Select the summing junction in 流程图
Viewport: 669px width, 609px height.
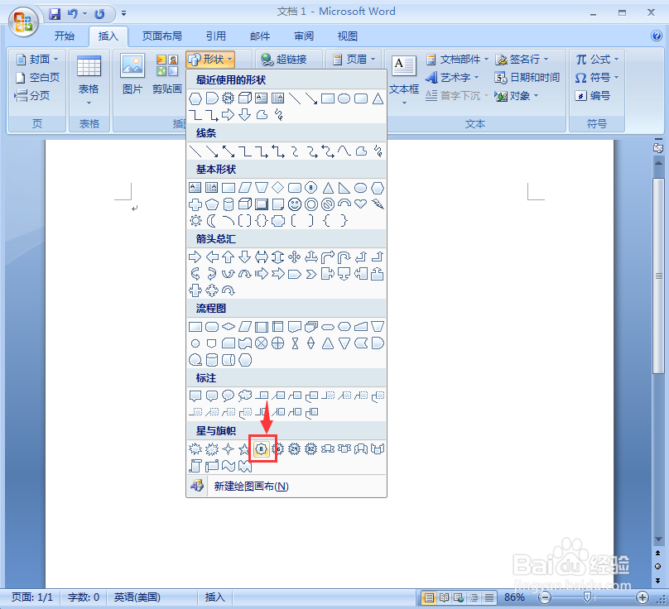[261, 343]
